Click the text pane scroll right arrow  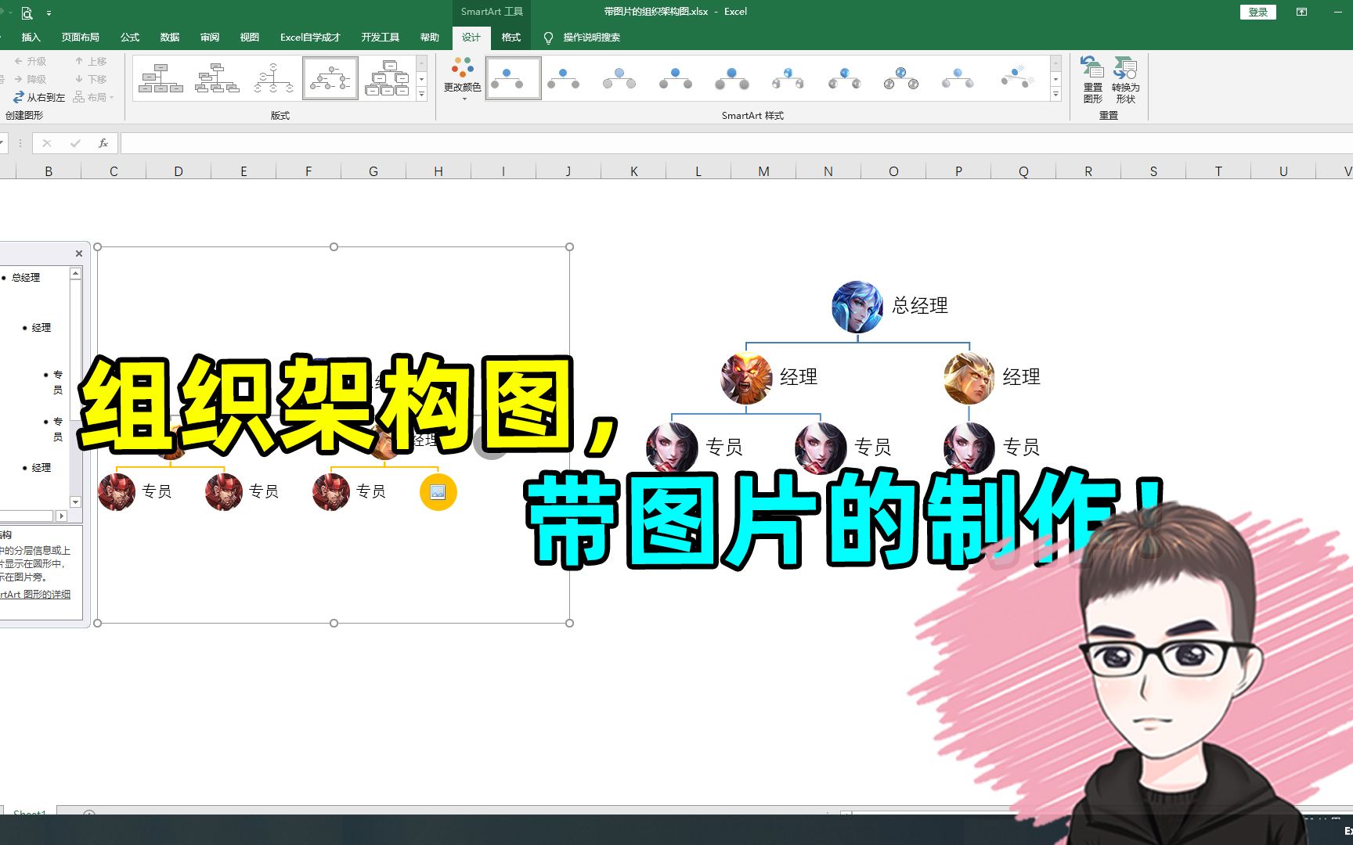62,516
